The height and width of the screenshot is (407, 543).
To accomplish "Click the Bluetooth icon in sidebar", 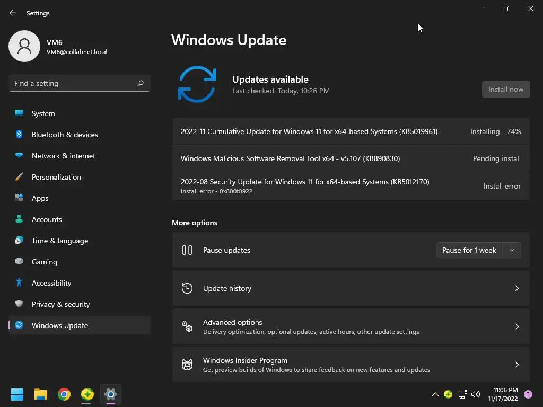I will pyautogui.click(x=19, y=134).
